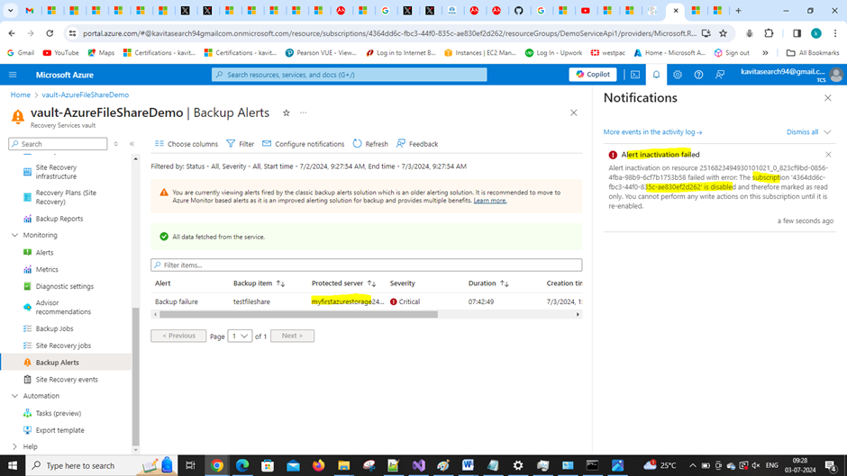The height and width of the screenshot is (476, 847).
Task: Focus the Azure global search bar
Action: point(349,75)
